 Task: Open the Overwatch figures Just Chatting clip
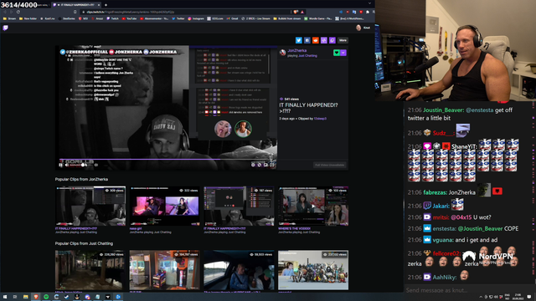tap(313, 270)
